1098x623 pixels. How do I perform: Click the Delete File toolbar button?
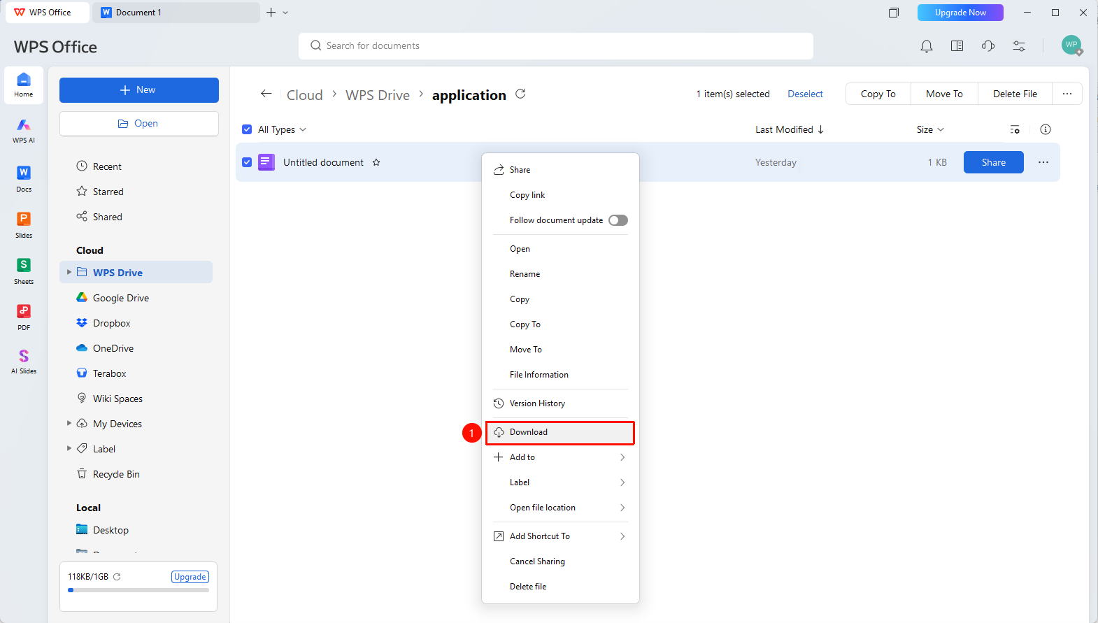pyautogui.click(x=1015, y=94)
